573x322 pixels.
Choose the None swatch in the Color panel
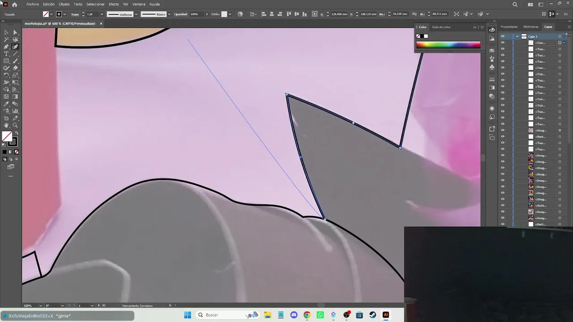pyautogui.click(x=418, y=36)
